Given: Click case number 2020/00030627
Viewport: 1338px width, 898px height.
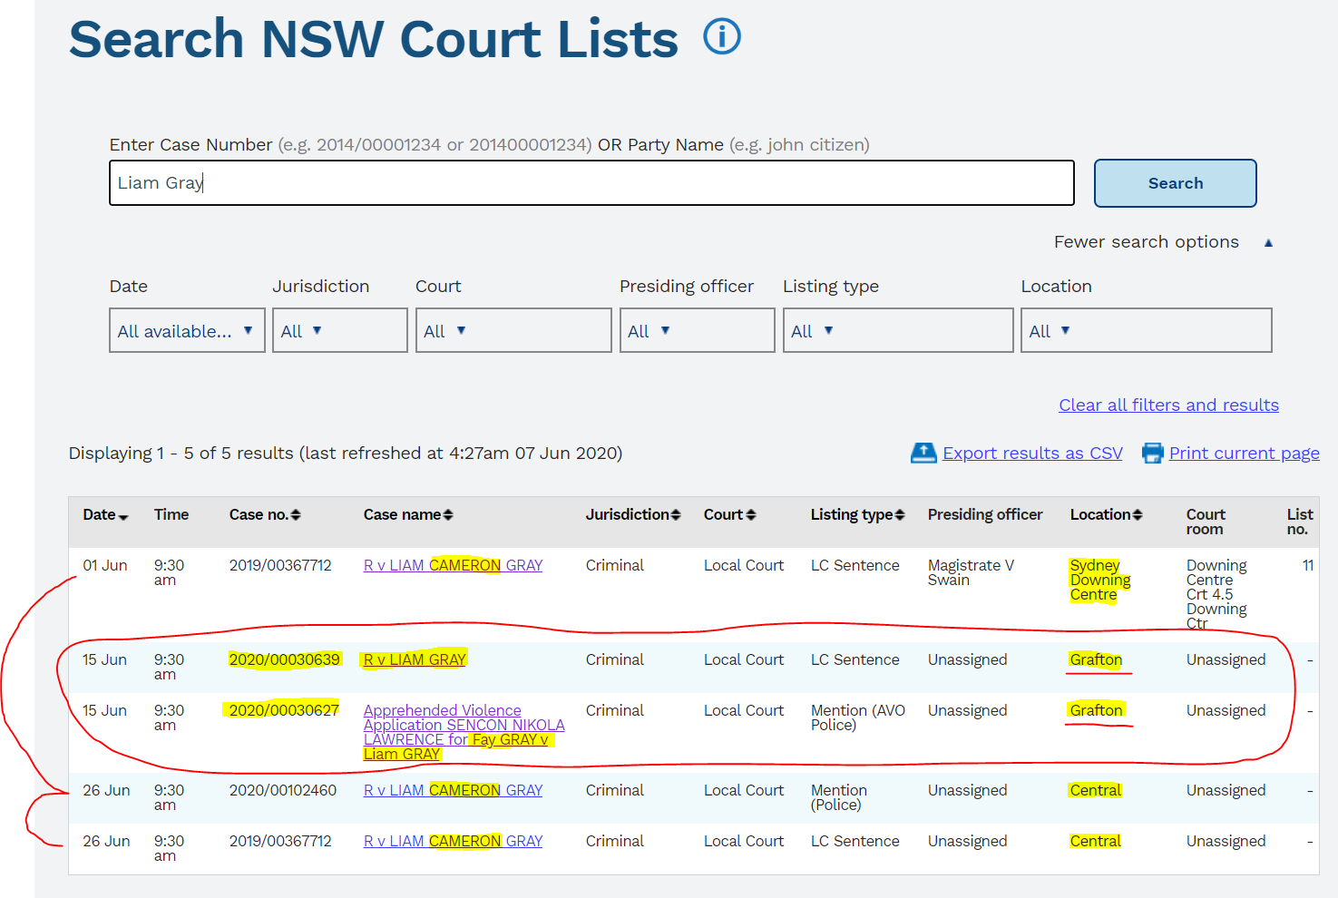Looking at the screenshot, I should (x=284, y=711).
